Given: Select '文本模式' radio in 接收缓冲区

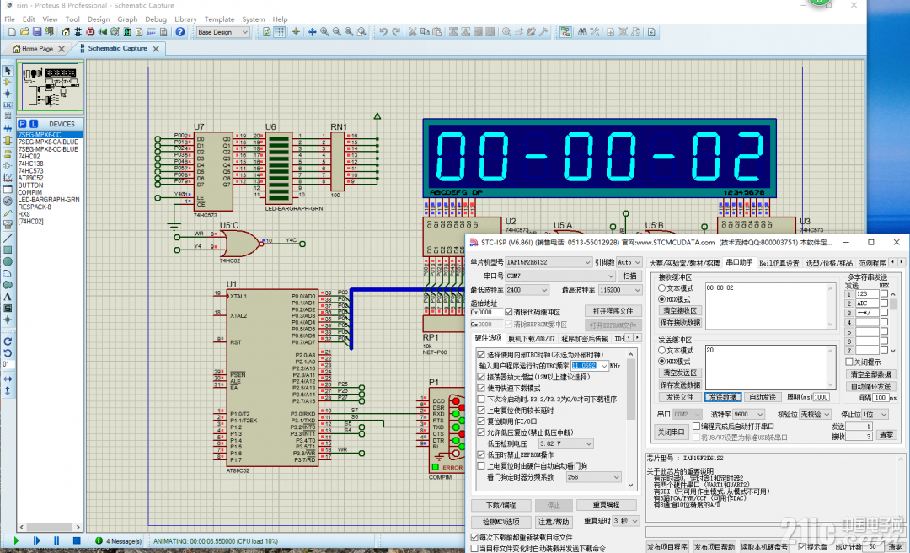Looking at the screenshot, I should click(x=661, y=287).
